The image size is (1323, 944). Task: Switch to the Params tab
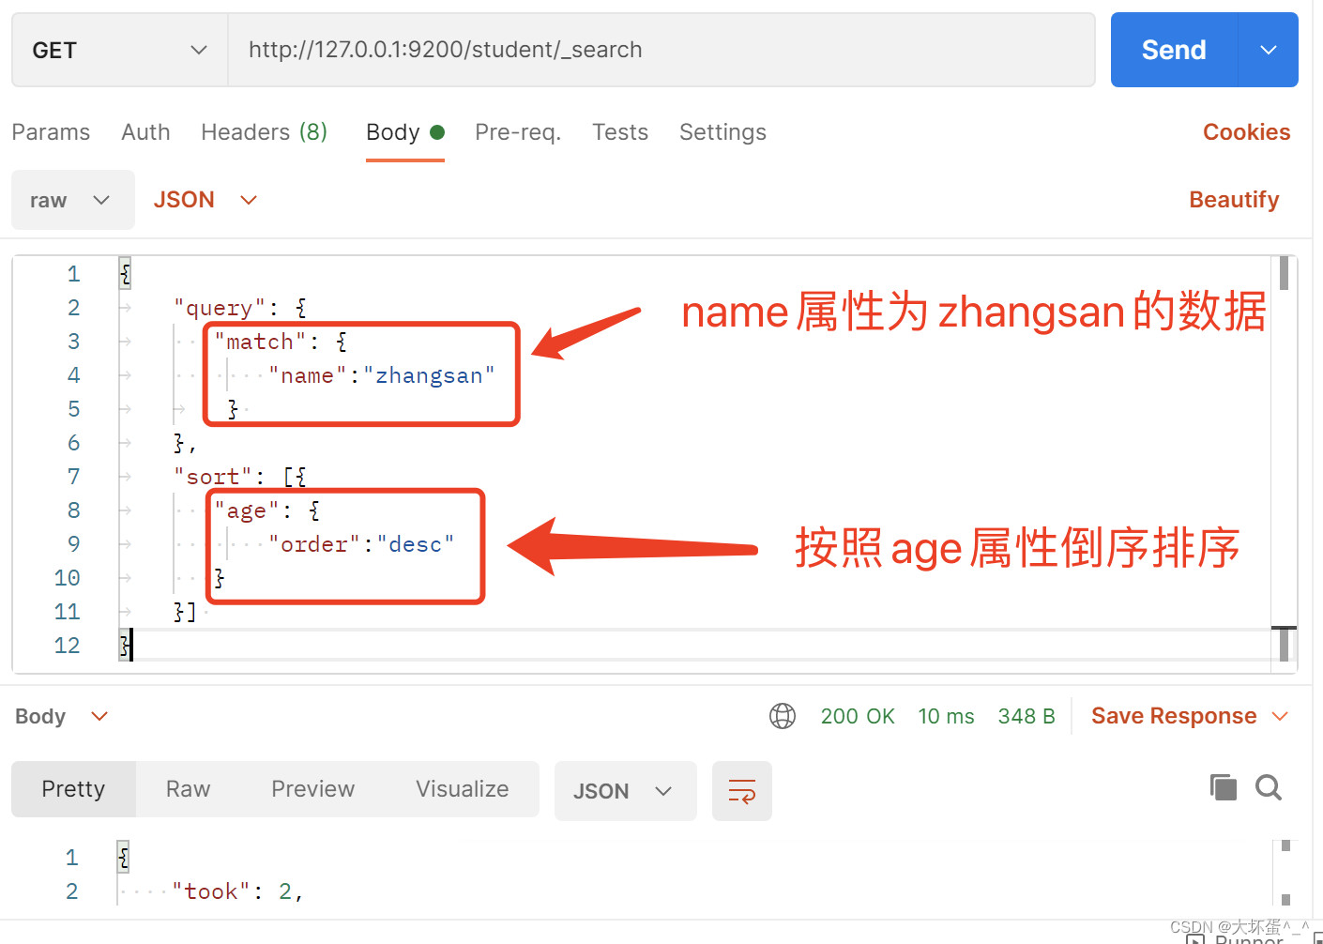[51, 132]
